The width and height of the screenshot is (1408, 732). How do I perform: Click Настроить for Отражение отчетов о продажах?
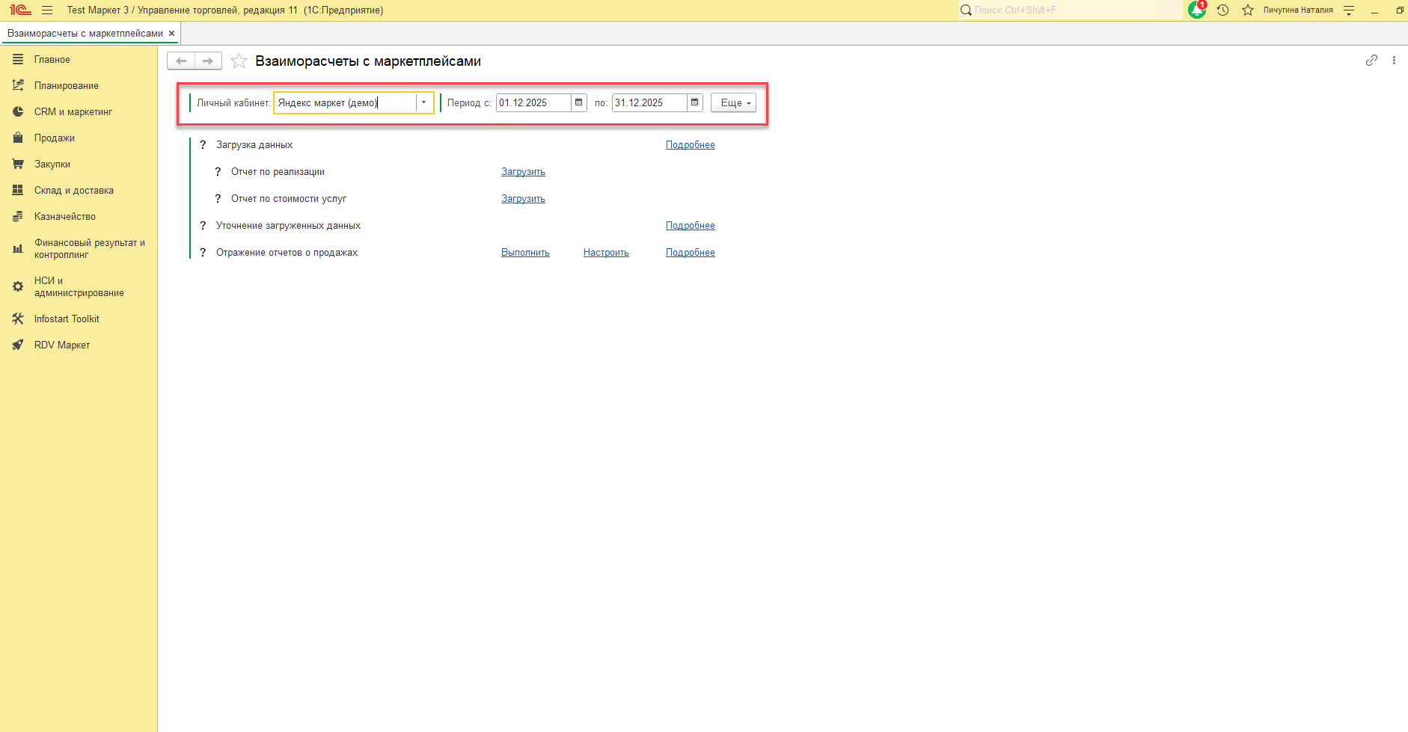pyautogui.click(x=606, y=253)
